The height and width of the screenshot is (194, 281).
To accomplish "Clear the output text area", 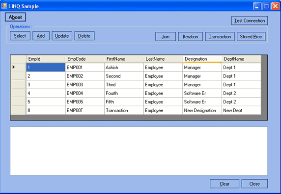I will (x=225, y=184).
